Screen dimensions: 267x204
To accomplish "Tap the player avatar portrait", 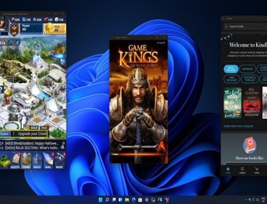I will tap(4, 24).
